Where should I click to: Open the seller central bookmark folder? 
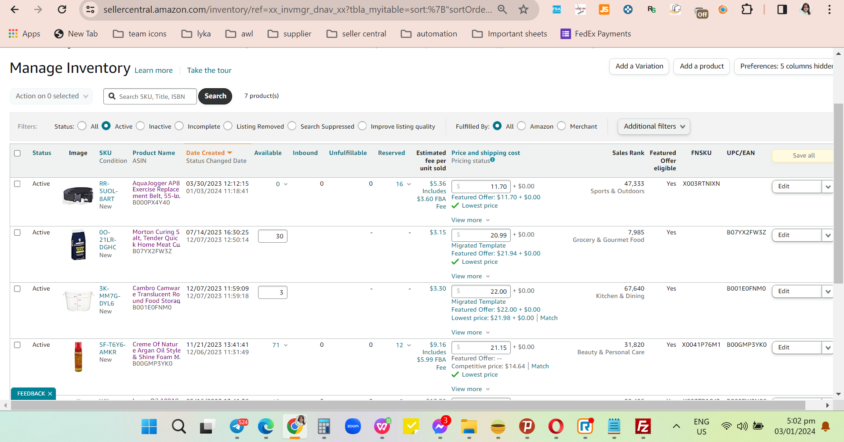357,34
